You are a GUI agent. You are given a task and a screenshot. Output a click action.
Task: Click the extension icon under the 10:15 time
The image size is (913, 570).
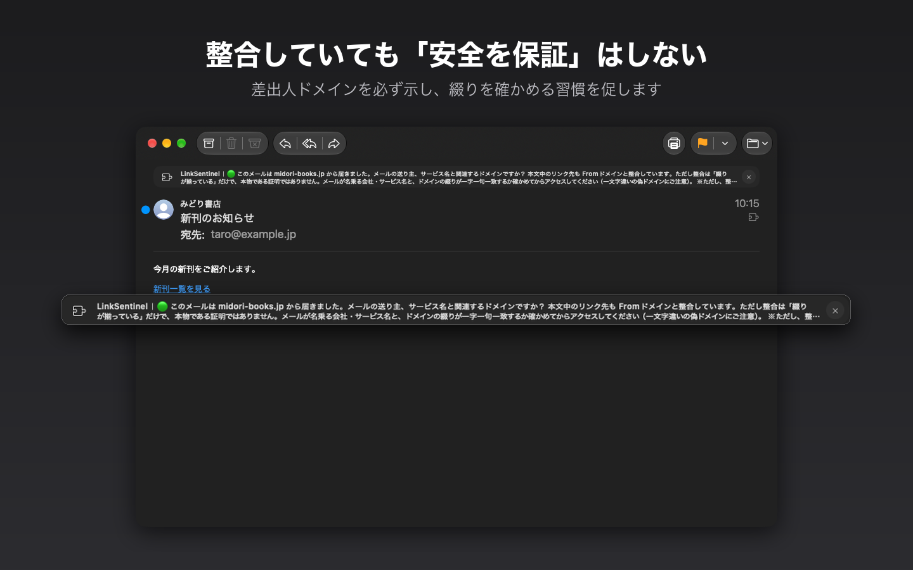pyautogui.click(x=753, y=217)
